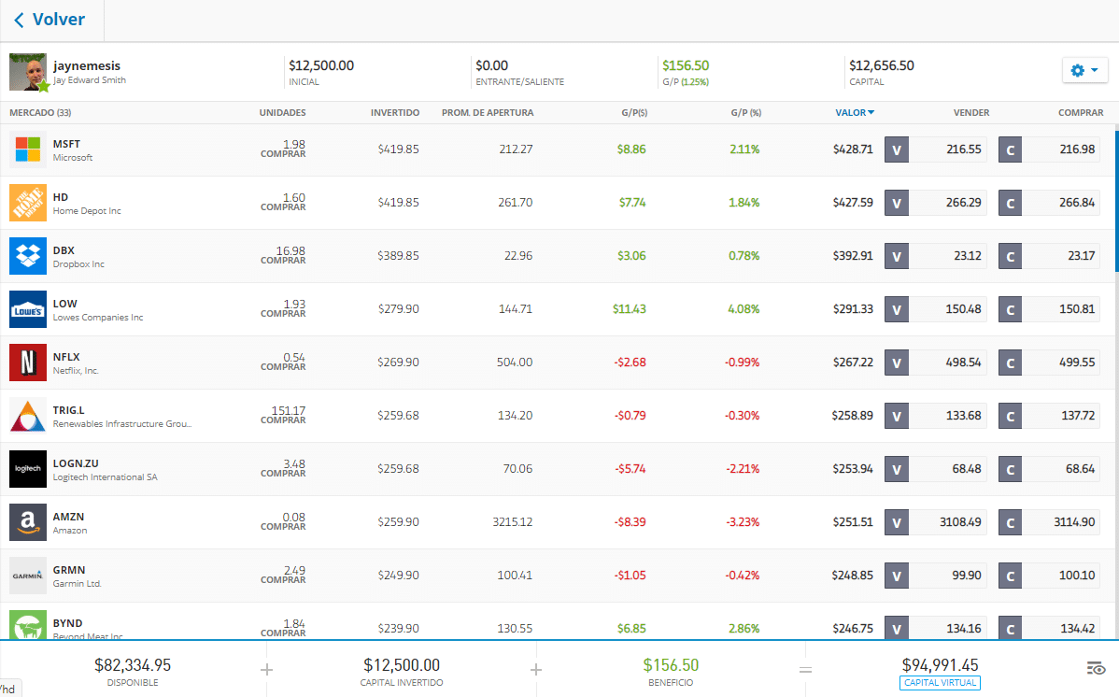Sell DBX with the V button
The height and width of the screenshot is (697, 1119).
click(897, 256)
